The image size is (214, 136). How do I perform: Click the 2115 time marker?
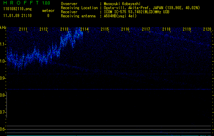point(105,29)
